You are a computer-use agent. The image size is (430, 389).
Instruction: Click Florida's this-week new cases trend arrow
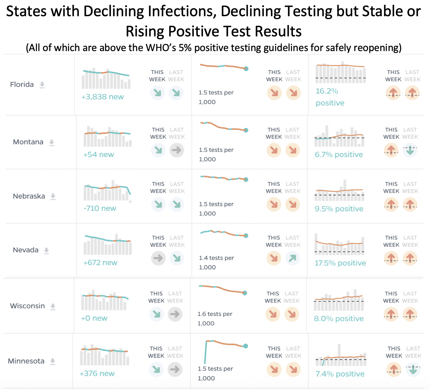tap(158, 93)
